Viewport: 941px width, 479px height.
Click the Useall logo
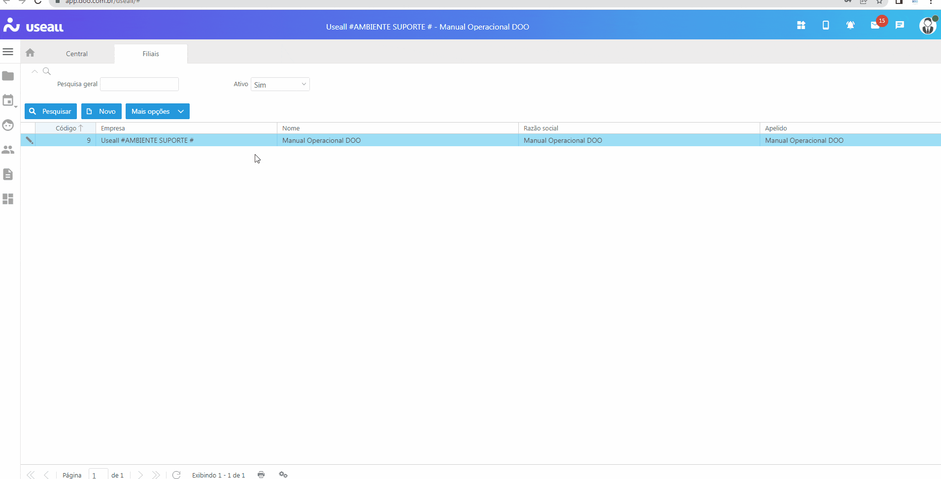point(34,25)
